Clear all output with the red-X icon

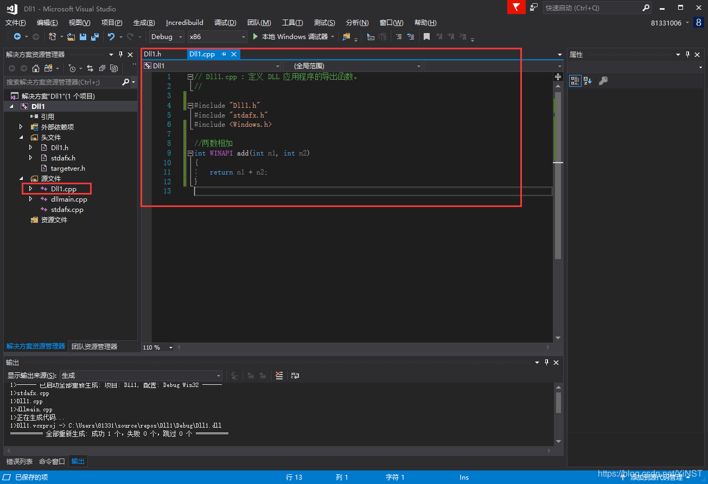pyautogui.click(x=279, y=375)
